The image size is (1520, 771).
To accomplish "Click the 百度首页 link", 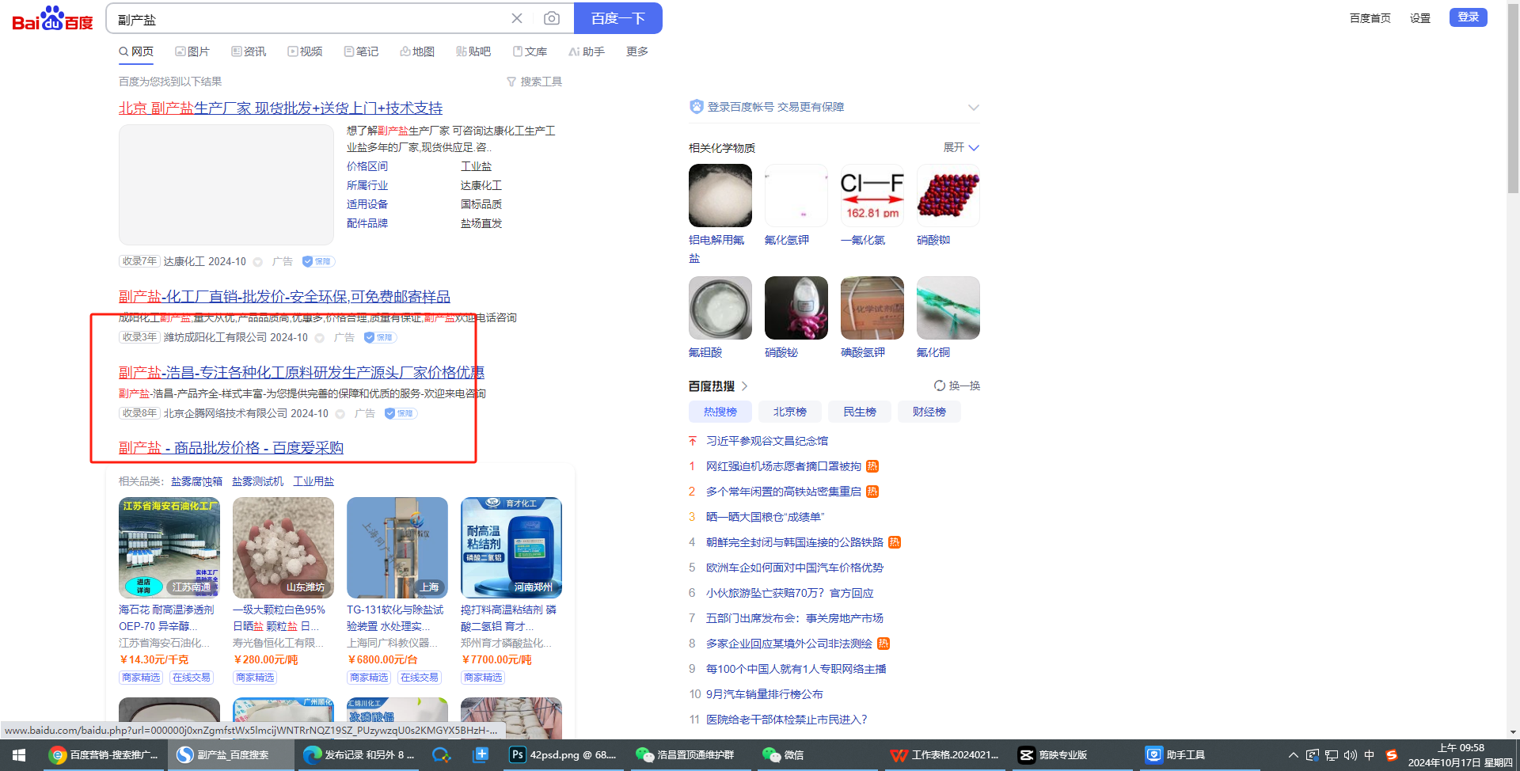I will pos(1370,18).
